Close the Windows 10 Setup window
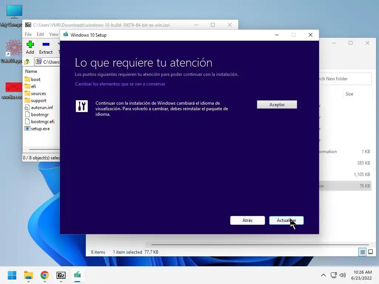Viewport: 379px width, 284px height. (311, 35)
